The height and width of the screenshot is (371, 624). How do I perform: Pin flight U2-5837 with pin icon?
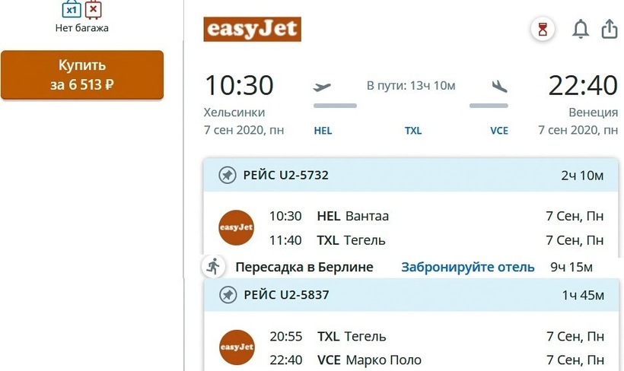click(227, 294)
